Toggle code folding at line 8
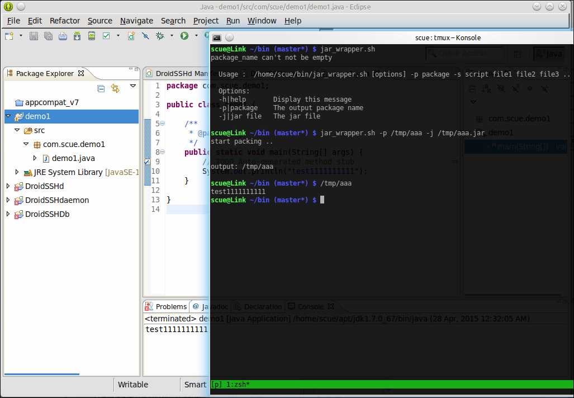 pyautogui.click(x=162, y=152)
